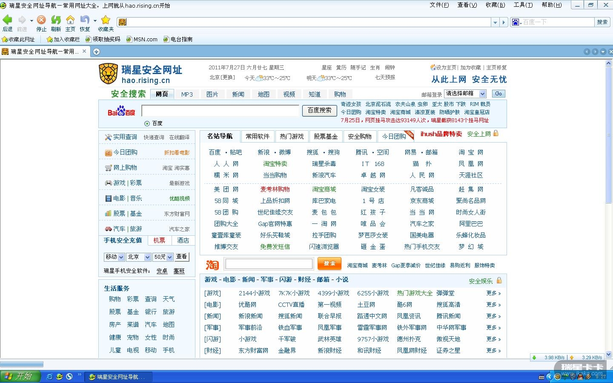Expand the address bar dropdown arrow
This screenshot has width=613, height=383.
(495, 22)
